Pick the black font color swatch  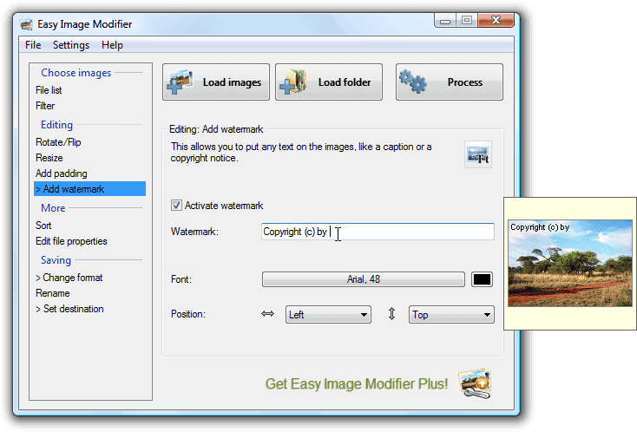tap(482, 279)
